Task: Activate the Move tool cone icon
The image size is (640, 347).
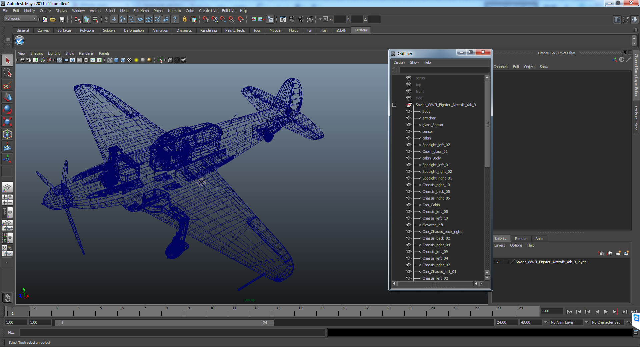Action: click(7, 97)
